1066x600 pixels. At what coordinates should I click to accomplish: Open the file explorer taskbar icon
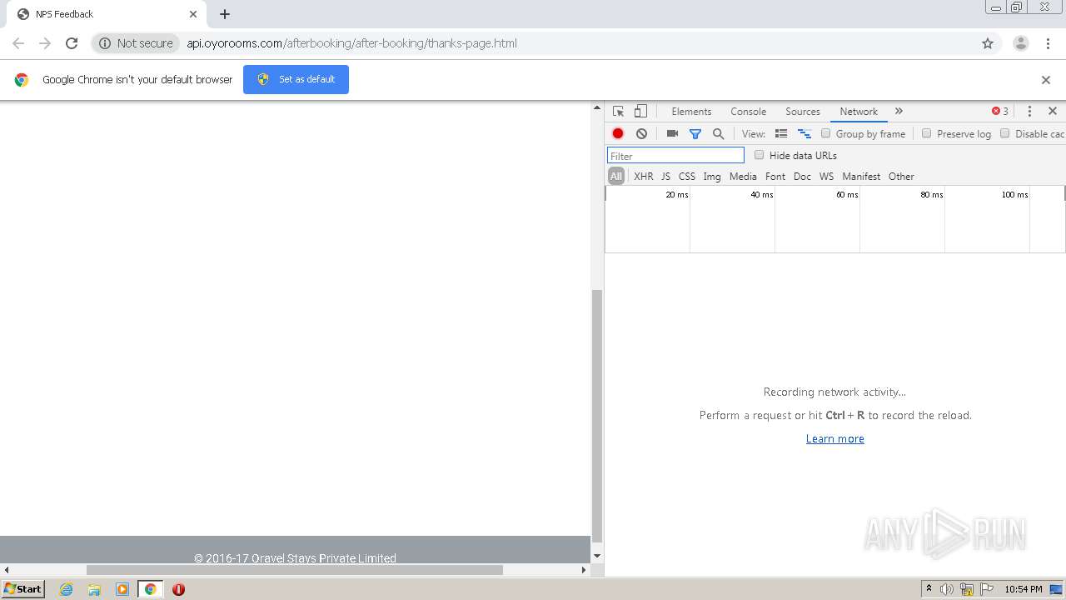94,589
